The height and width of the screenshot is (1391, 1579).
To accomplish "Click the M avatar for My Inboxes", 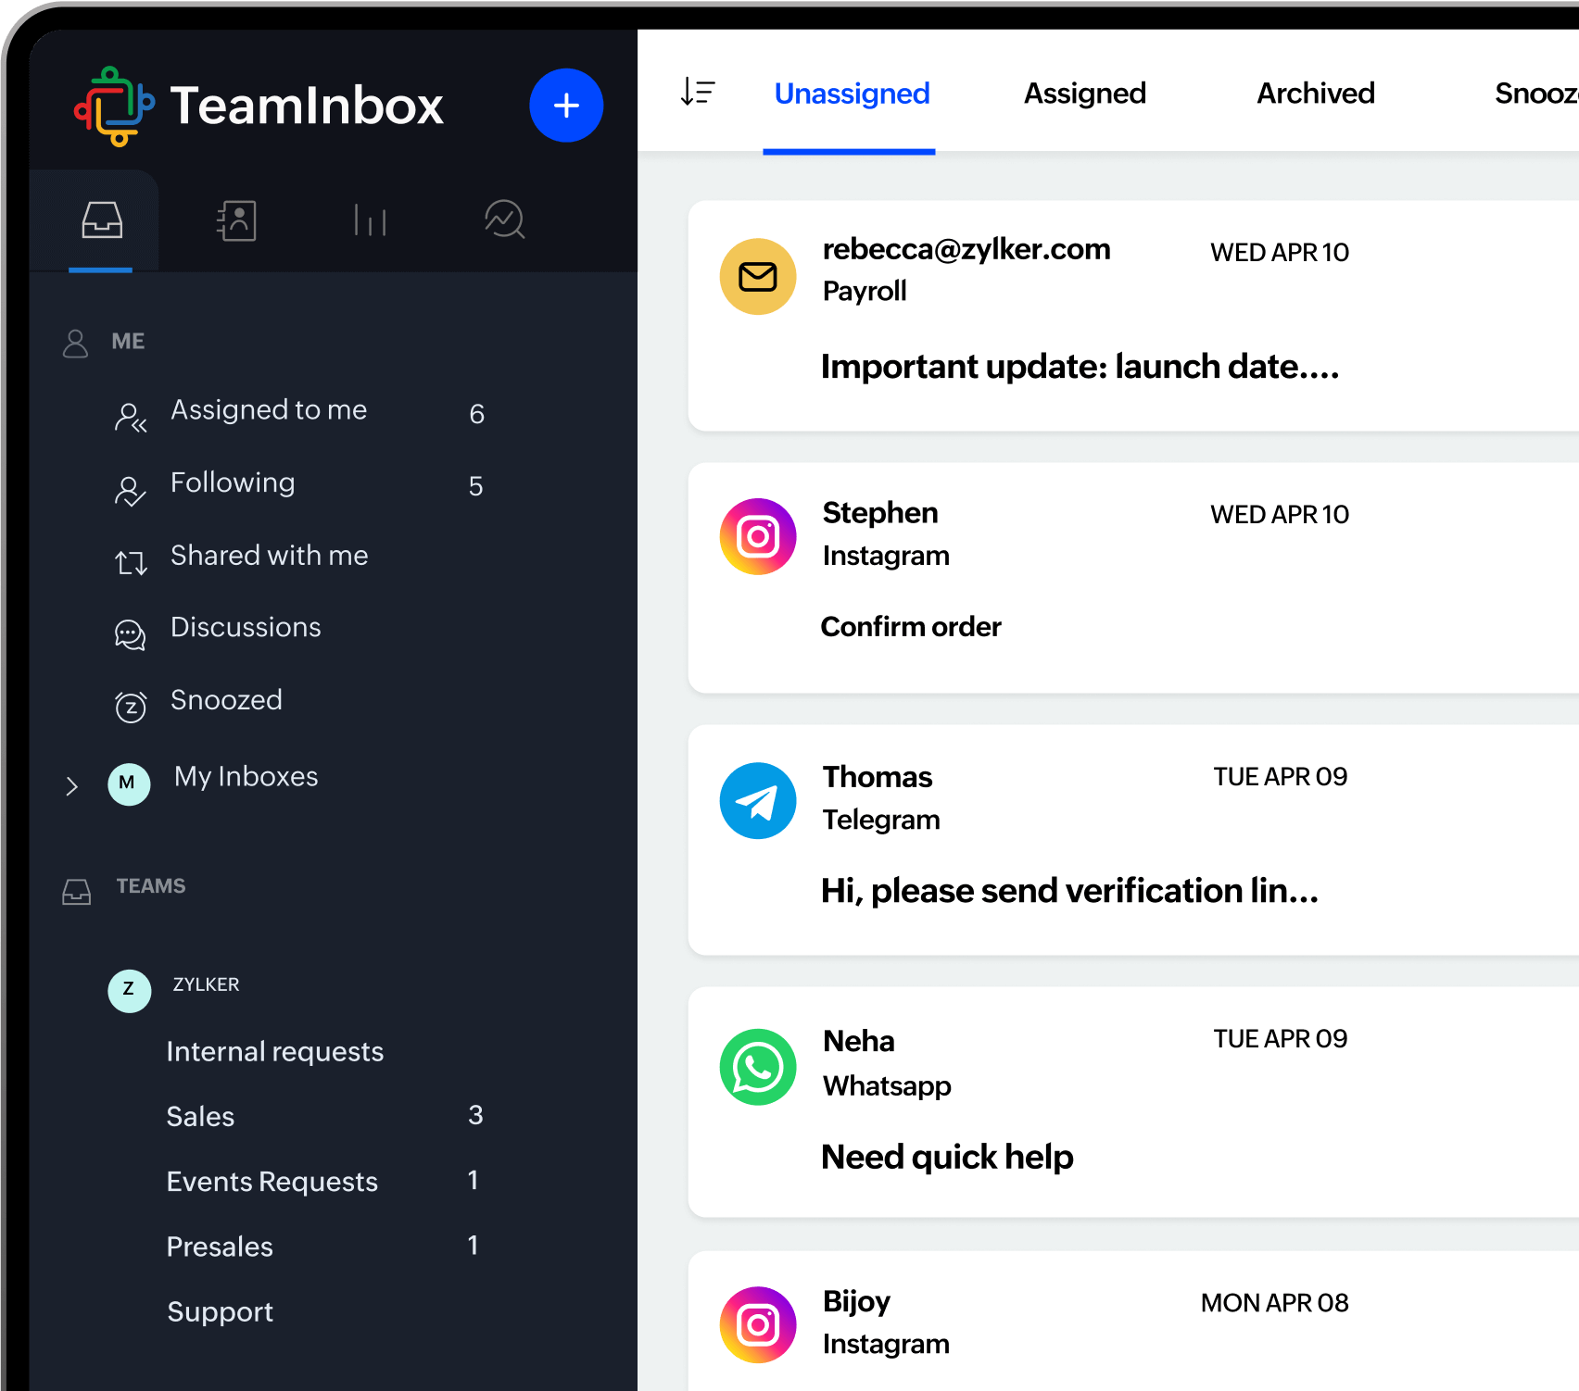I will (x=129, y=783).
